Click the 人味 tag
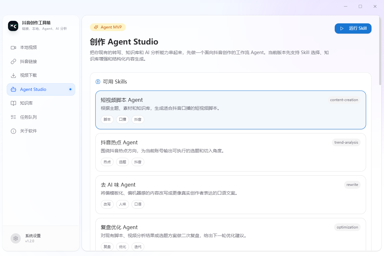The width and height of the screenshot is (384, 256). [x=123, y=204]
